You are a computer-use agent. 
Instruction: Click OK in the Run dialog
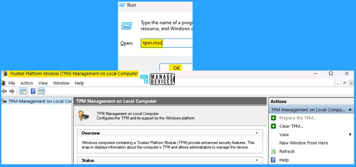pyautogui.click(x=176, y=67)
